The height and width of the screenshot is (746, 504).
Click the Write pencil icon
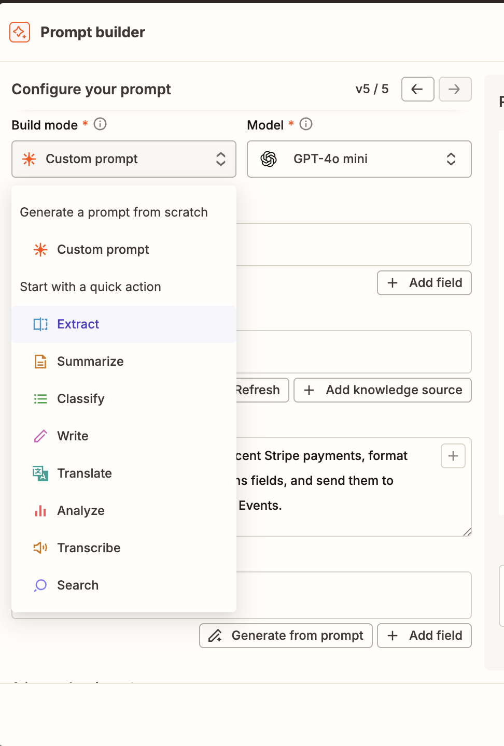click(40, 436)
